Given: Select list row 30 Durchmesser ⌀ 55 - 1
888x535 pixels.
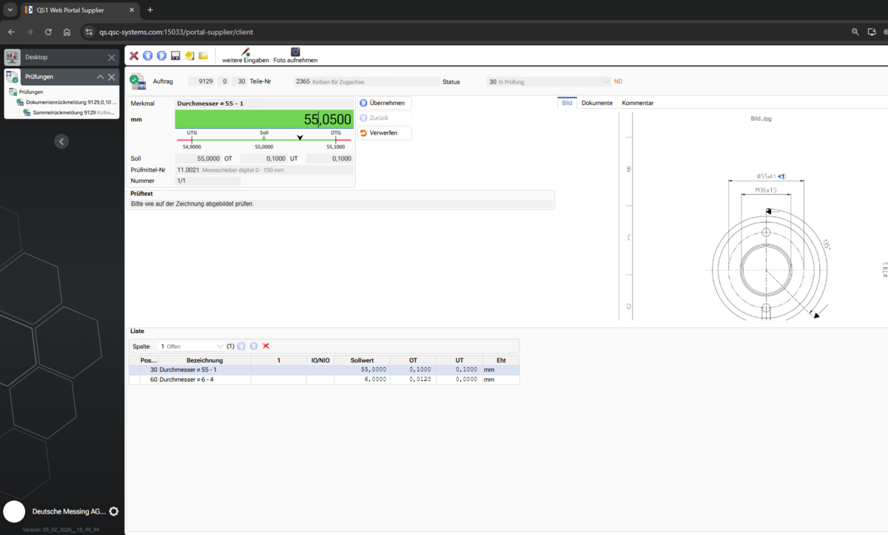Looking at the screenshot, I should coord(324,369).
